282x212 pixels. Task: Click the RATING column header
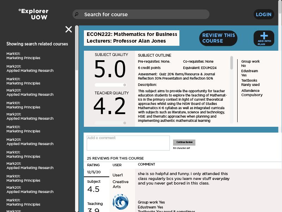point(93,165)
